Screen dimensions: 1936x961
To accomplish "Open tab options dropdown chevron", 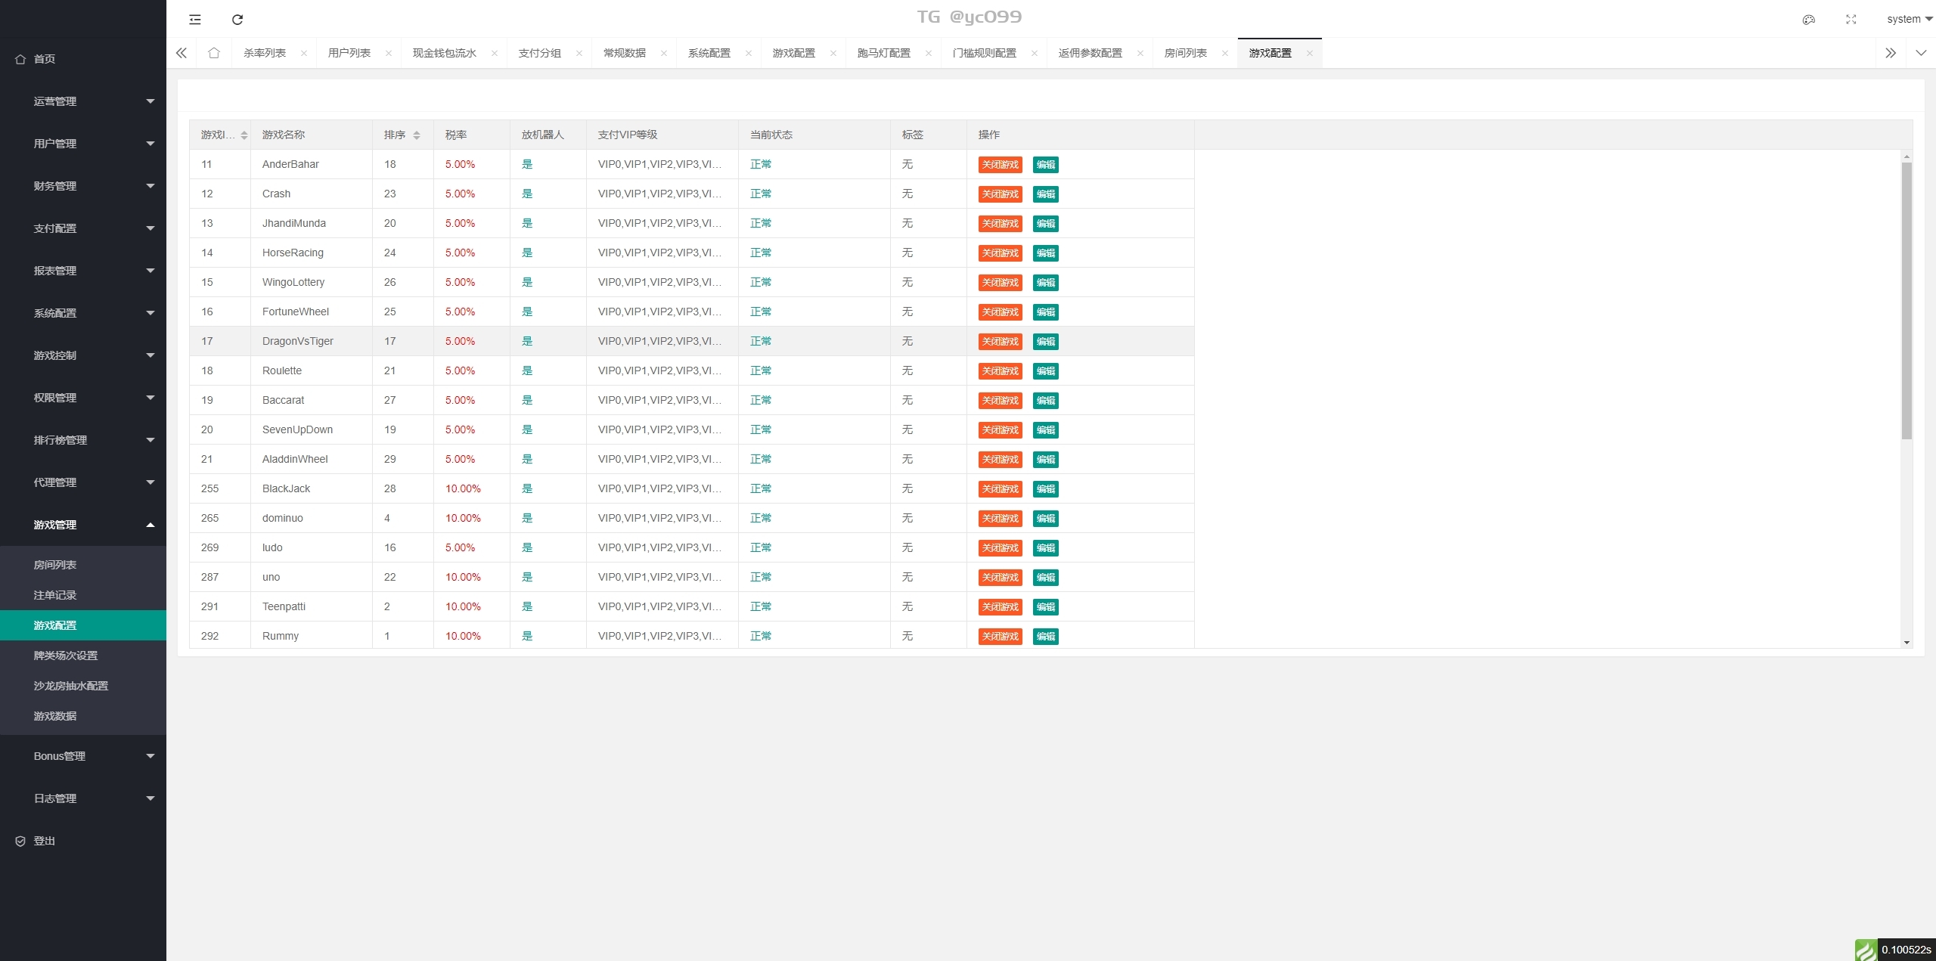I will click(1921, 53).
